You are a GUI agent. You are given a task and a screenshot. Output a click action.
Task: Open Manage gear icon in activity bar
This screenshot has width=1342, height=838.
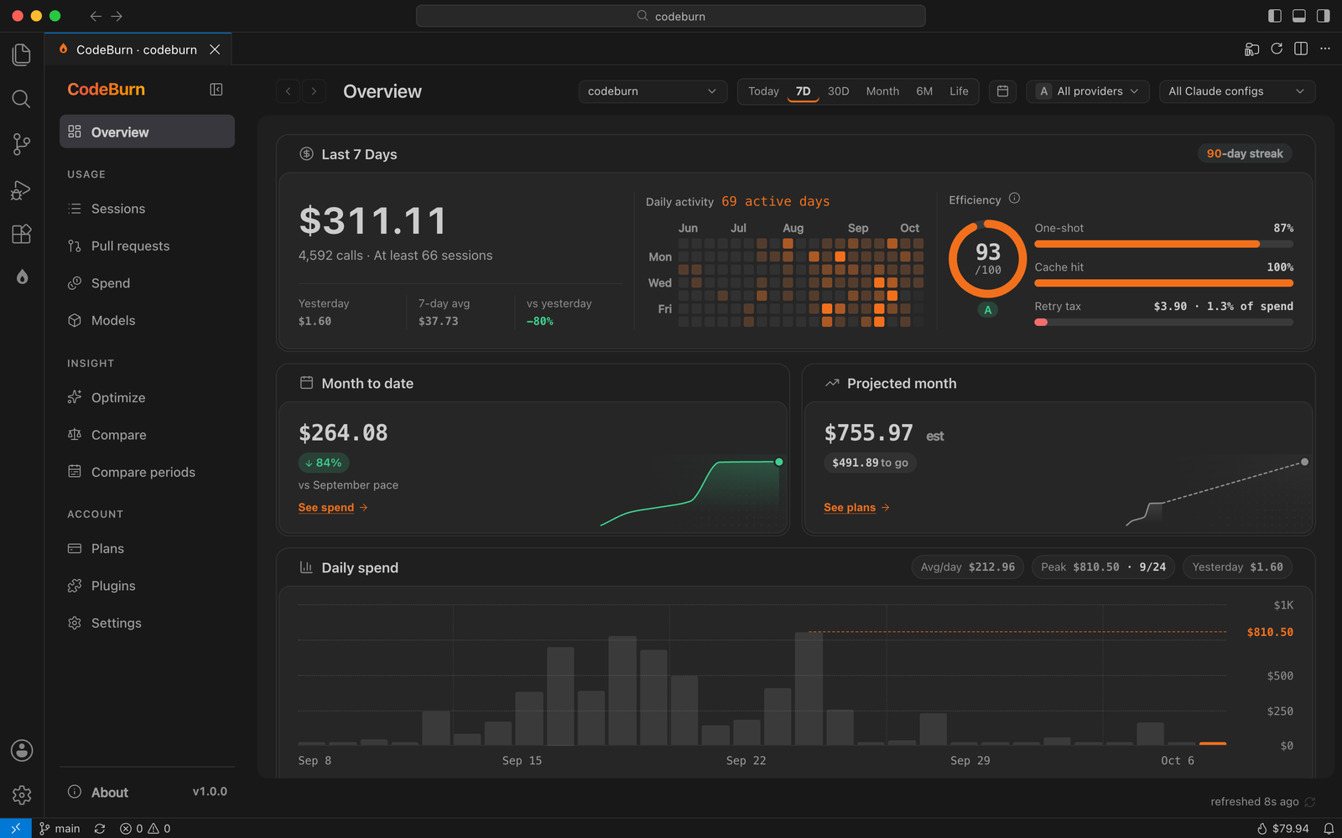coord(22,794)
